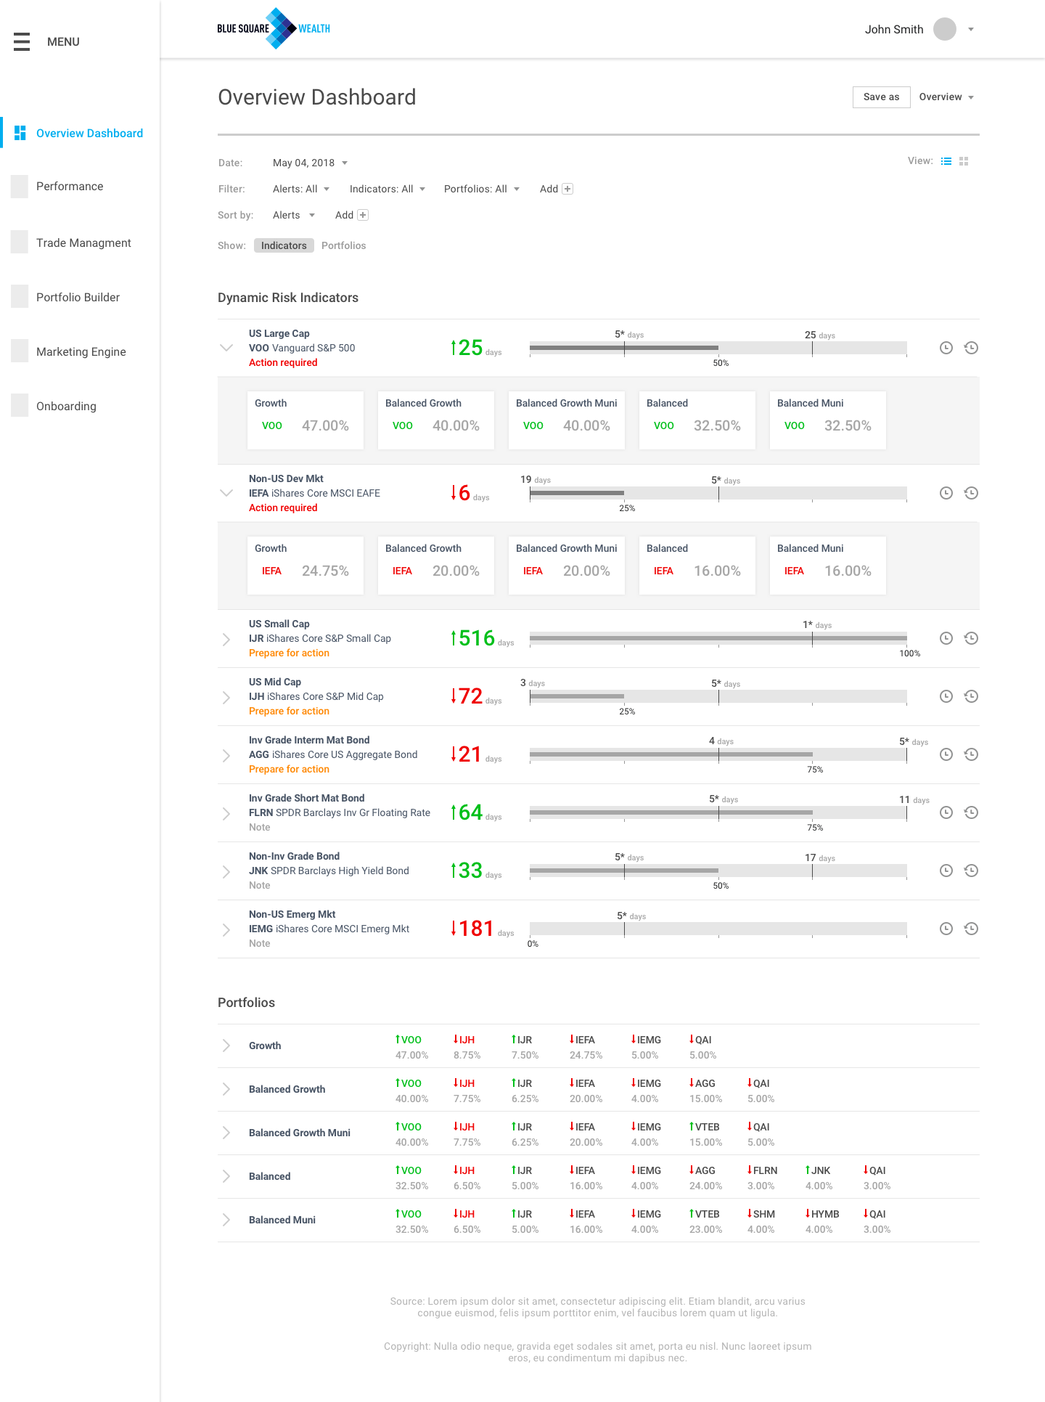Open the history icon in the IEMG Emerg Mkt row
This screenshot has width=1045, height=1402.
click(971, 929)
